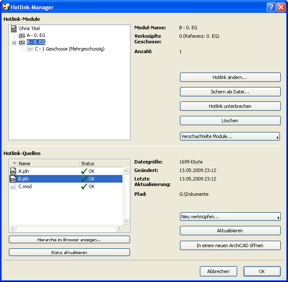This screenshot has width=288, height=282.
Task: Select A - 0. EG in module tree
Action: click(36, 35)
